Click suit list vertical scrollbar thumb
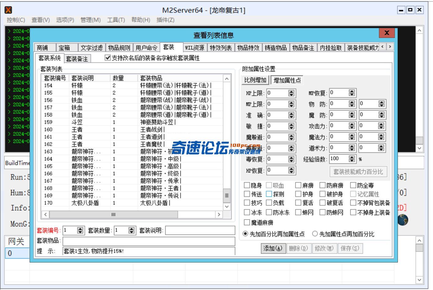433x290 pixels. pyautogui.click(x=227, y=195)
